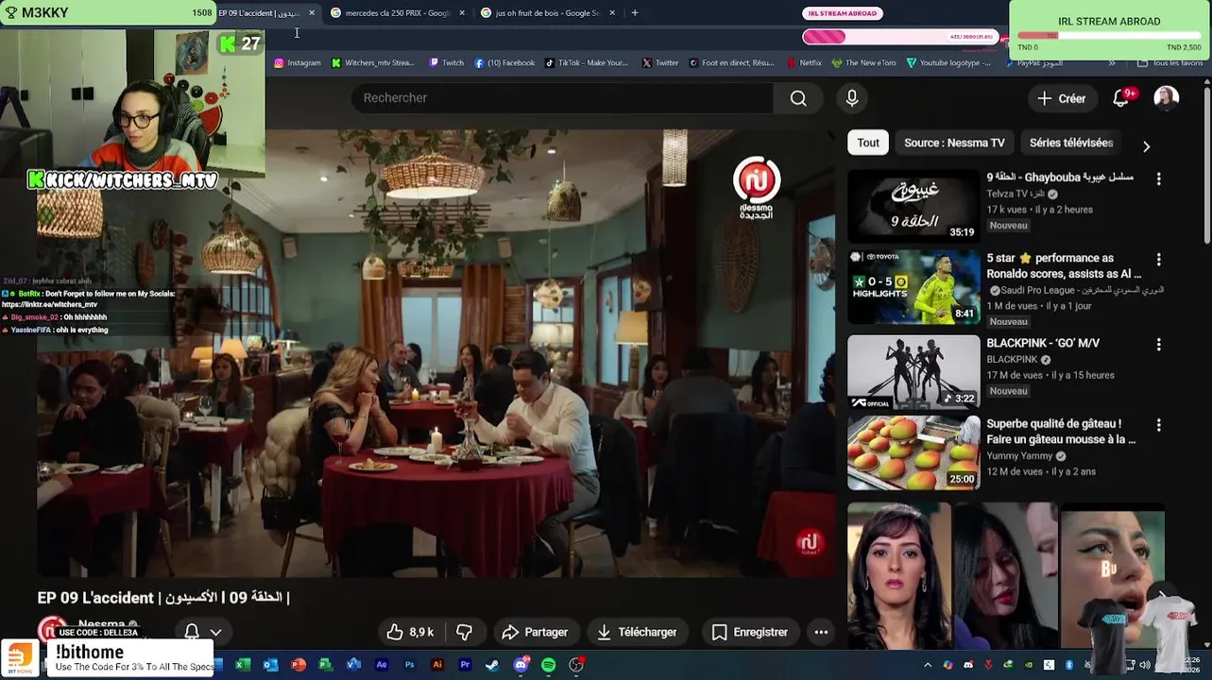Image resolution: width=1212 pixels, height=680 pixels.
Task: Focus the Rechercher search field
Action: [x=562, y=98]
